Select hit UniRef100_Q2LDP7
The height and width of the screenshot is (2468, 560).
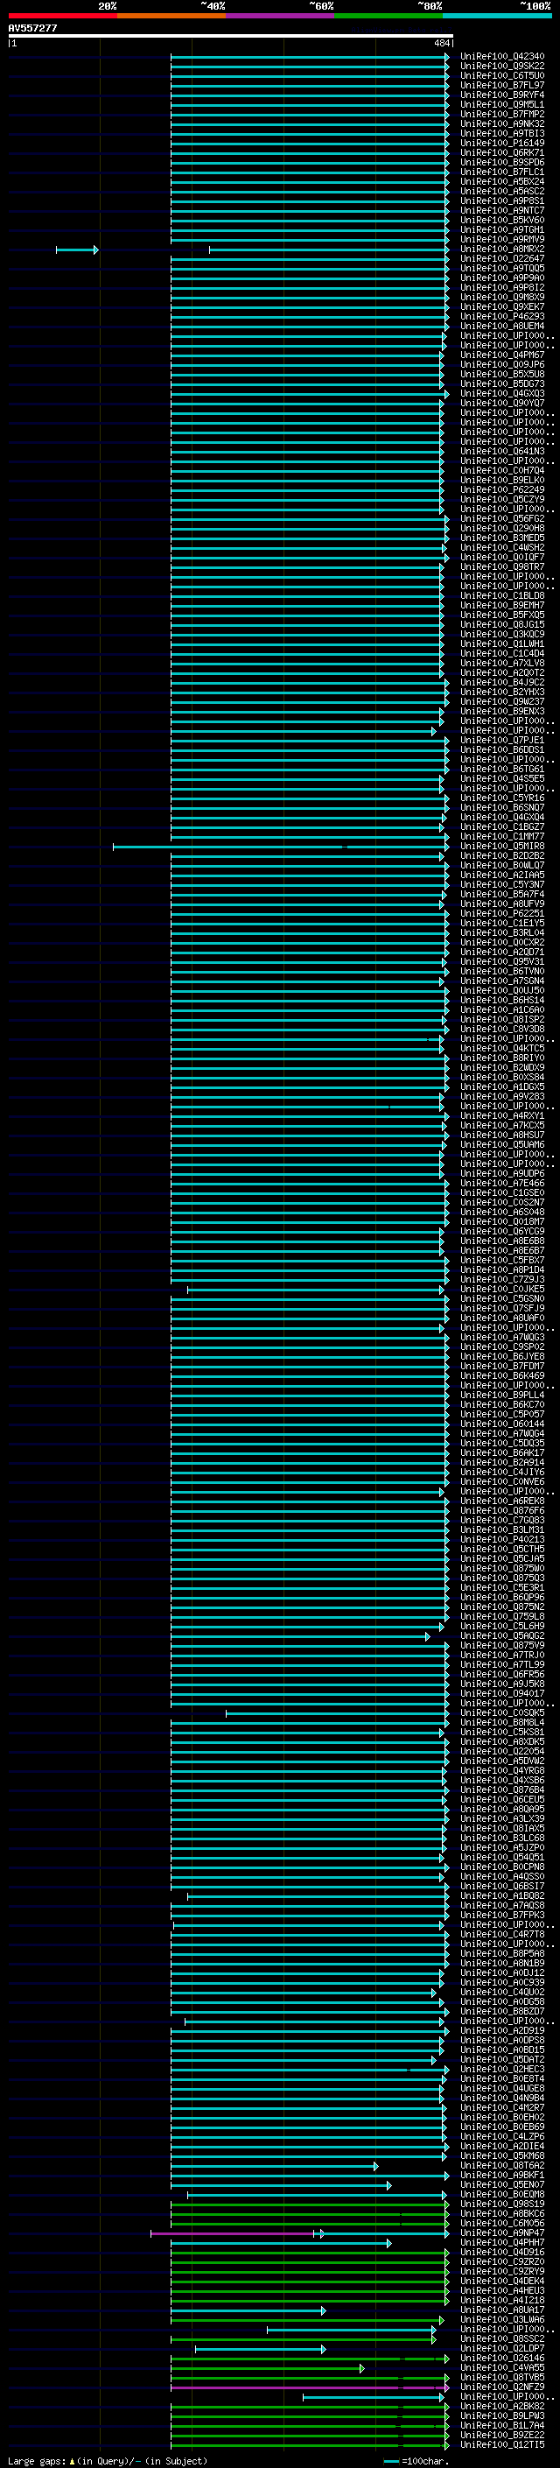(x=501, y=2349)
